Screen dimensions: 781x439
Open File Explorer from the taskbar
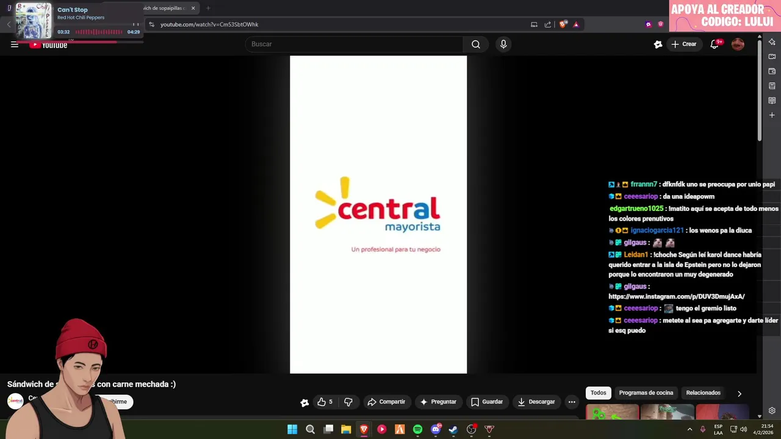346,429
